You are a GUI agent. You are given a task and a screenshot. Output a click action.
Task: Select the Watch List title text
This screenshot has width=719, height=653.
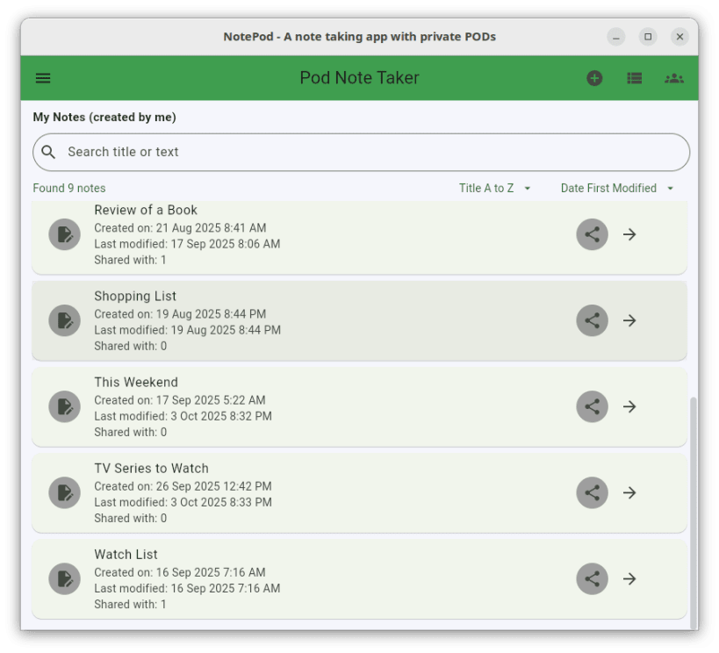click(126, 555)
